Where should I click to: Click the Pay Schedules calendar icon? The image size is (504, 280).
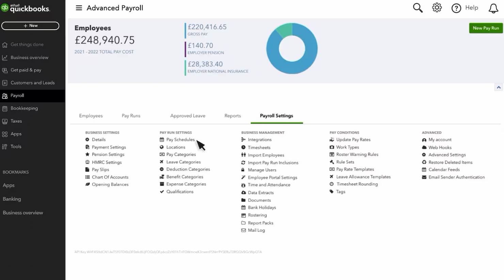click(162, 139)
